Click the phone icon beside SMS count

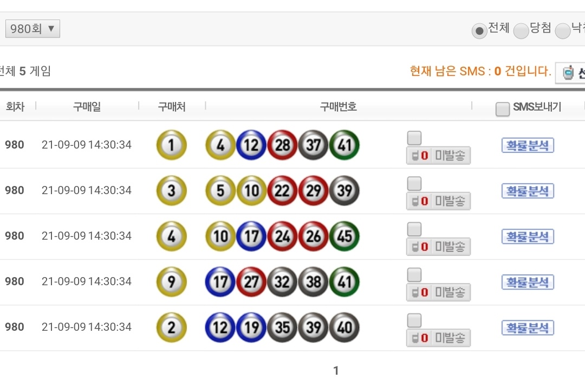coord(568,73)
